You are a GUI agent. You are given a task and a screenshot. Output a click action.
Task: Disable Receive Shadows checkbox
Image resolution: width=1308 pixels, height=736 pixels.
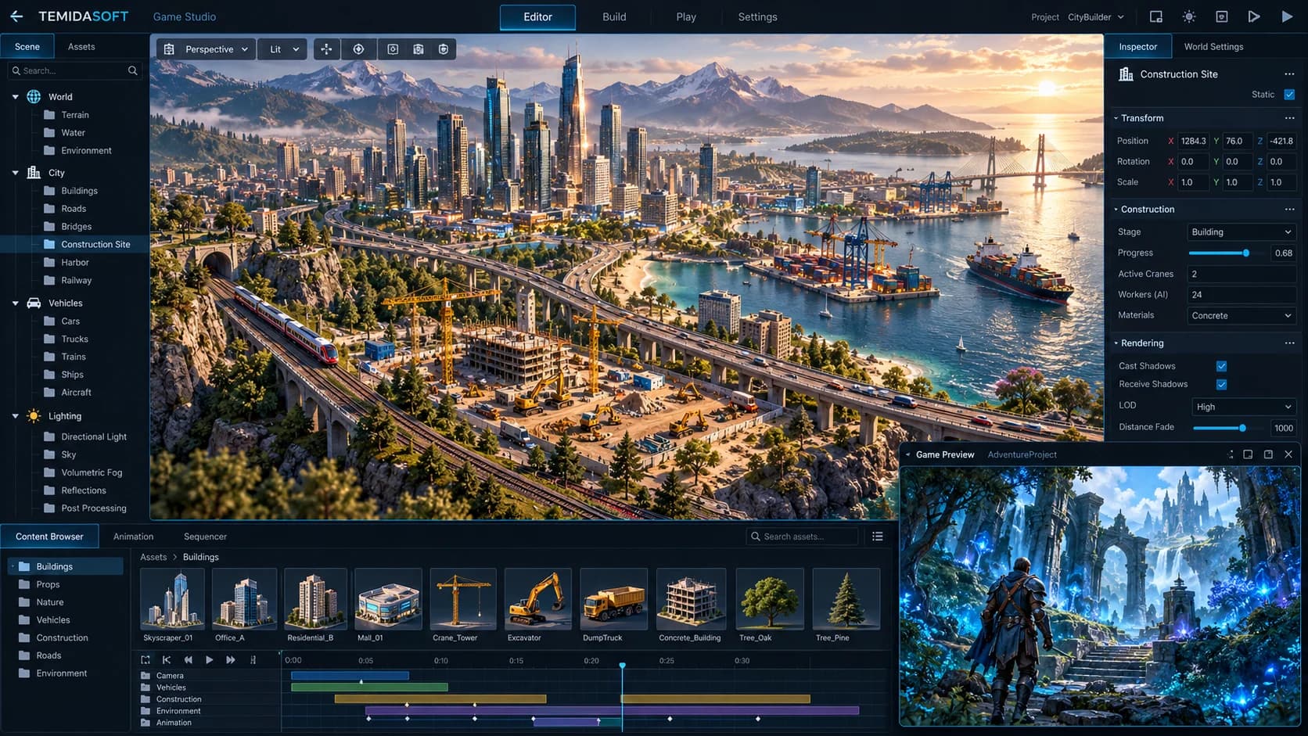click(1221, 384)
